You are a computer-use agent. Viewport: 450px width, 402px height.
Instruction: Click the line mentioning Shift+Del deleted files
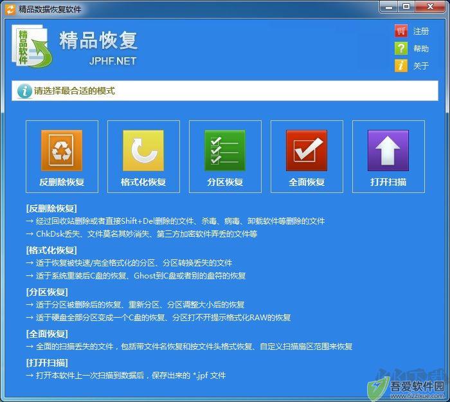pyautogui.click(x=175, y=221)
